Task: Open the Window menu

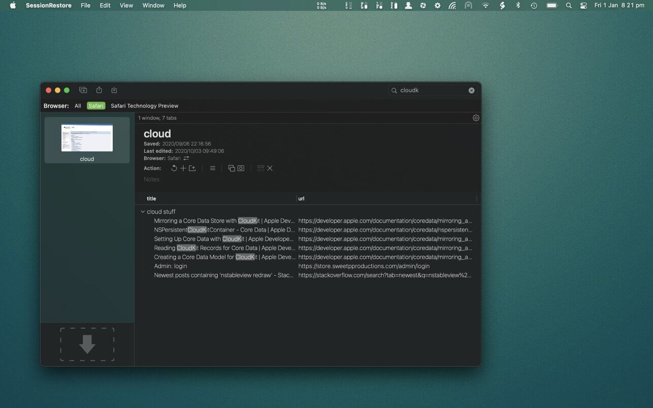Action: pos(153,6)
